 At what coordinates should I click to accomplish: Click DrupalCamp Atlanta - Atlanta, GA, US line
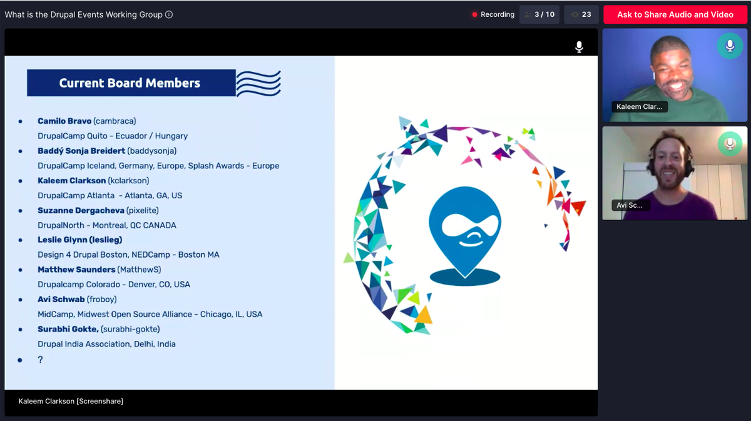110,195
